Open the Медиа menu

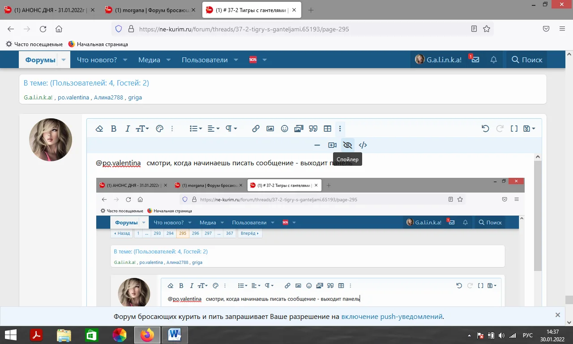(x=149, y=60)
